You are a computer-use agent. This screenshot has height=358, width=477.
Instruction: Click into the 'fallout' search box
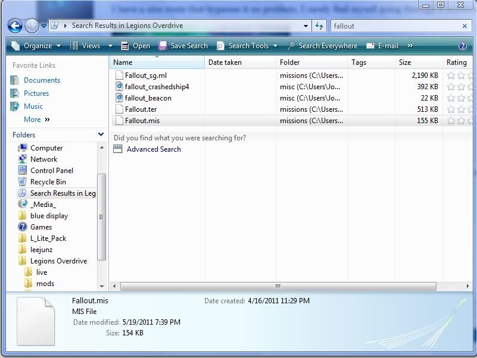395,26
